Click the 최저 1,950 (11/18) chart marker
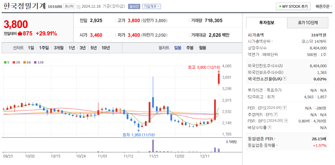Image resolution: width=335 pixels, height=165 pixels. click(x=139, y=135)
